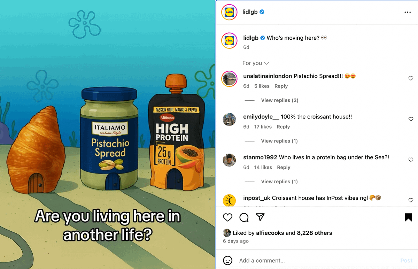418x269 pixels.
Task: Open the three-dot more options menu
Action: click(x=408, y=12)
